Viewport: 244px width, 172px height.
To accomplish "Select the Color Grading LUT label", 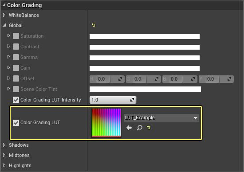I will [40, 122].
